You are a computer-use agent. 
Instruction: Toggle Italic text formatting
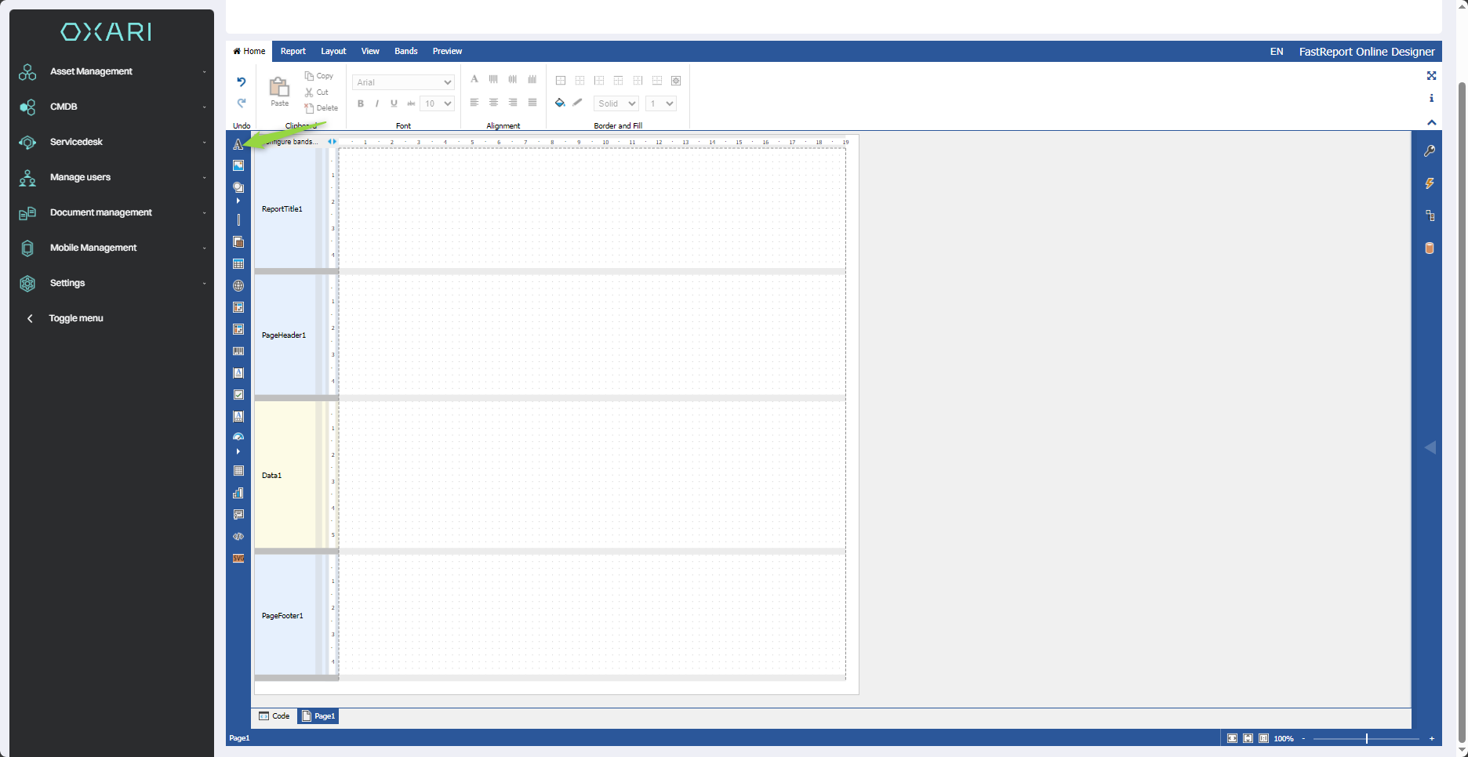pyautogui.click(x=377, y=103)
